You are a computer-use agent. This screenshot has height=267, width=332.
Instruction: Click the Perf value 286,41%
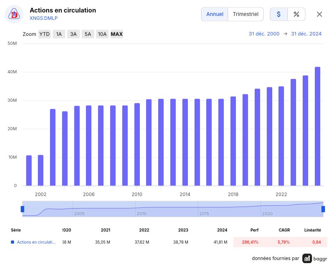click(x=250, y=242)
